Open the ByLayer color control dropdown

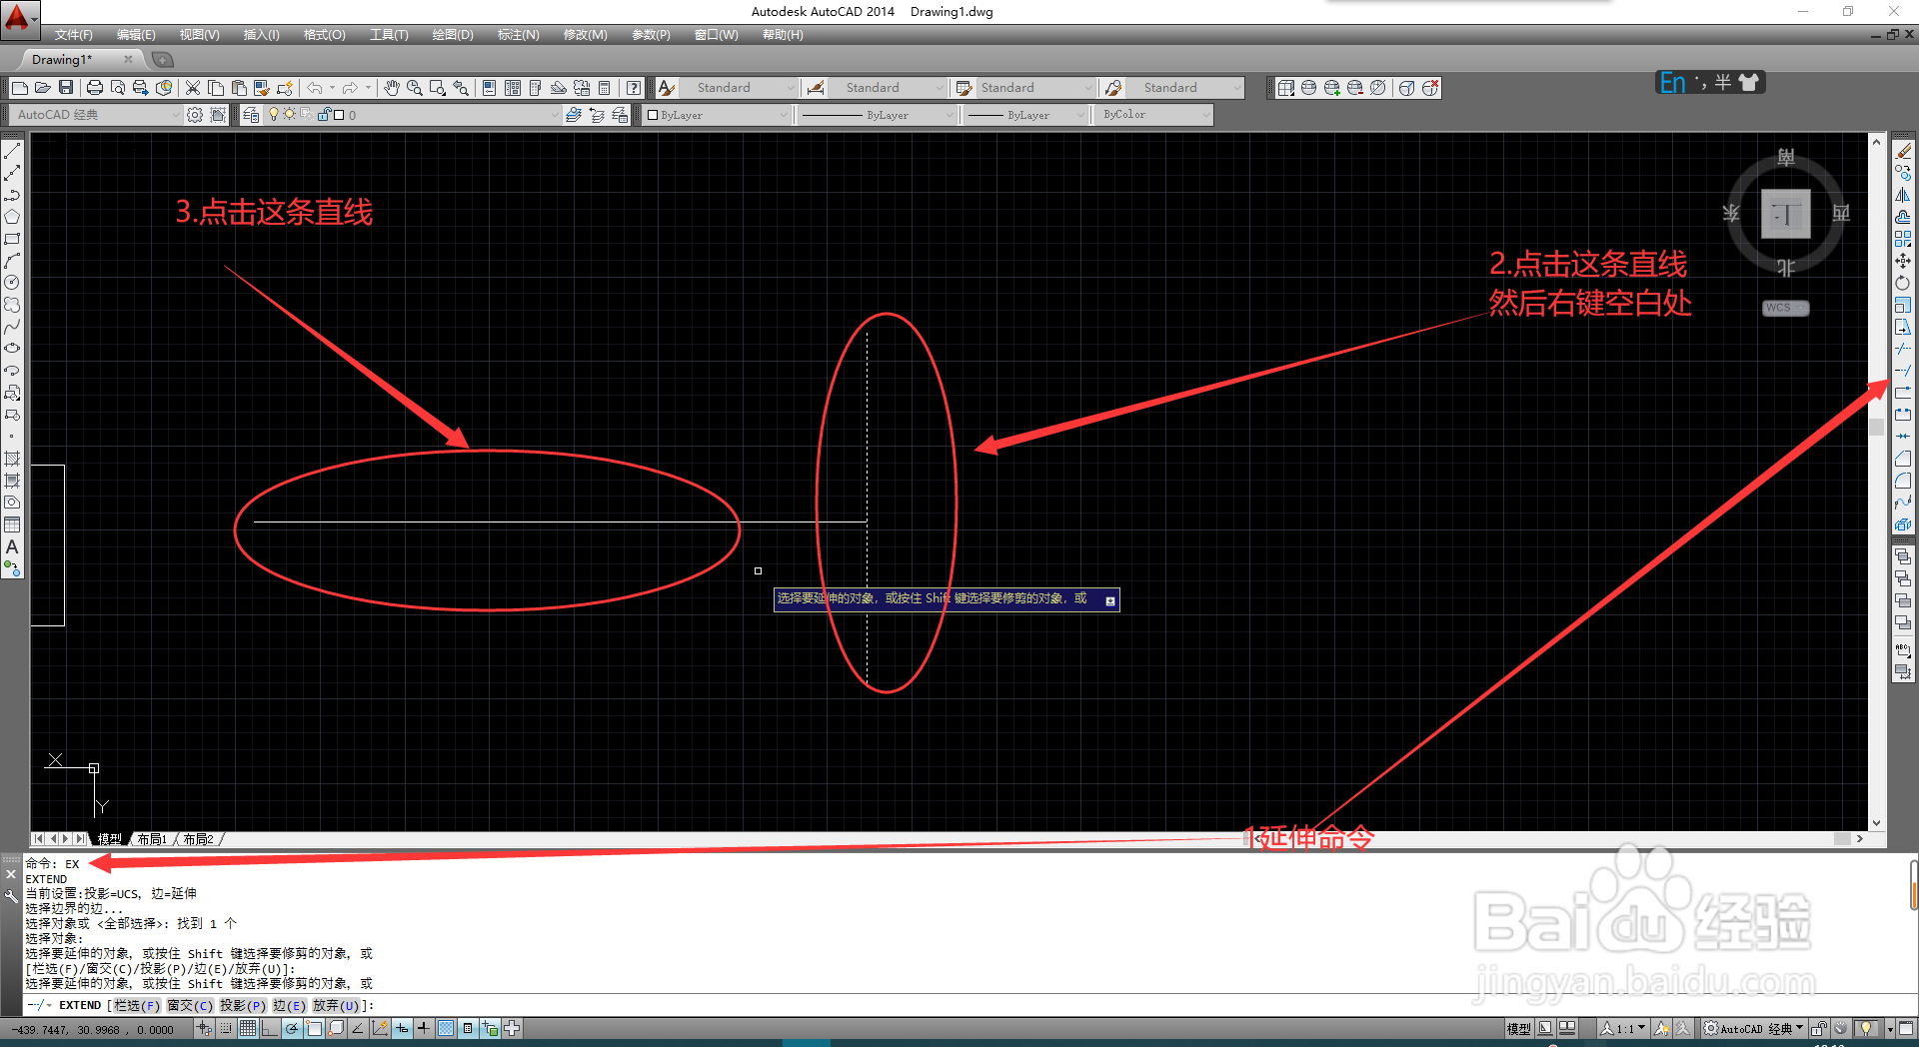pyautogui.click(x=717, y=115)
